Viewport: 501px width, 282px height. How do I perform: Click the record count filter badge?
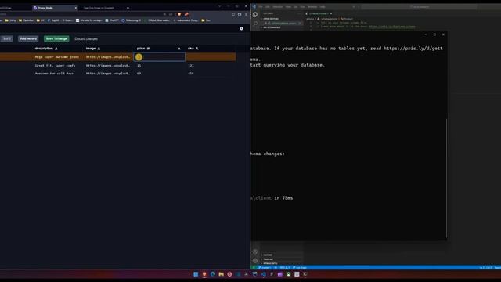[7, 38]
